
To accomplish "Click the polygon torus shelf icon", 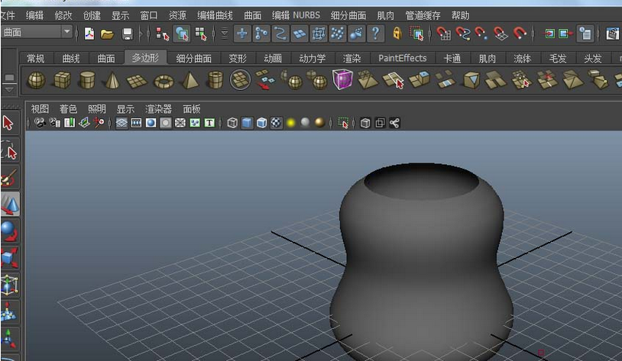I will (164, 80).
